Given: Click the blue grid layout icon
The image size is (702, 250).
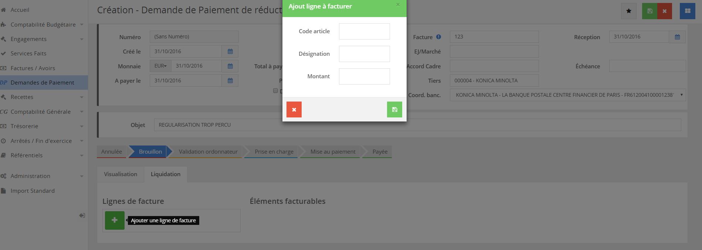Looking at the screenshot, I should tap(687, 11).
